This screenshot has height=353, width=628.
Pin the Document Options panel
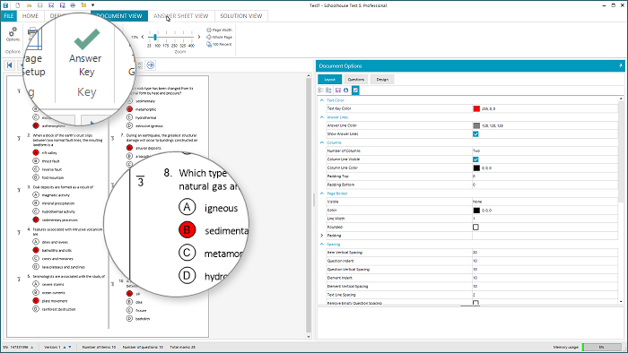point(621,65)
